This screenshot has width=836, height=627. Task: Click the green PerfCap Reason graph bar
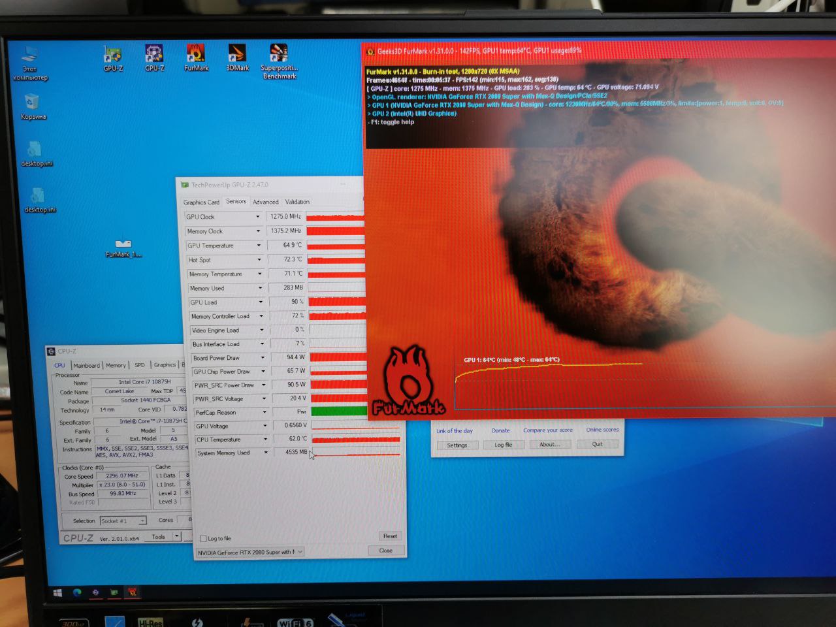pos(340,411)
